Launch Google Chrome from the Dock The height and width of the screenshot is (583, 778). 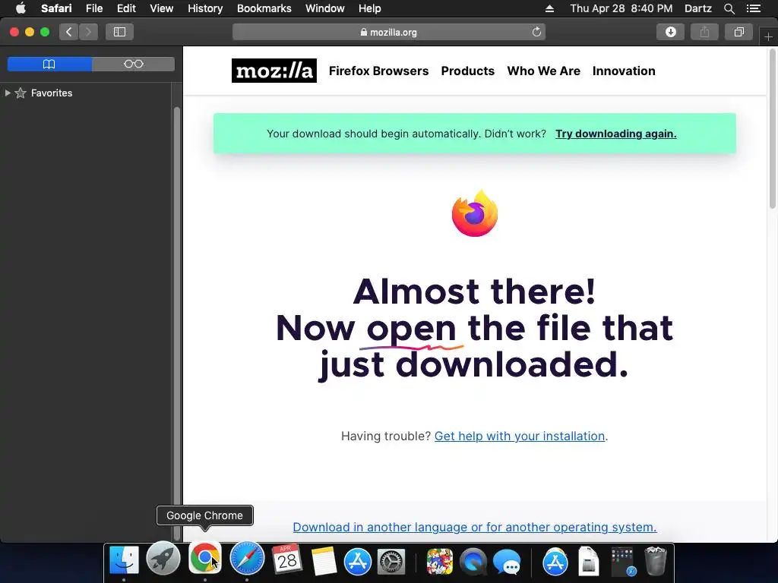(x=204, y=558)
